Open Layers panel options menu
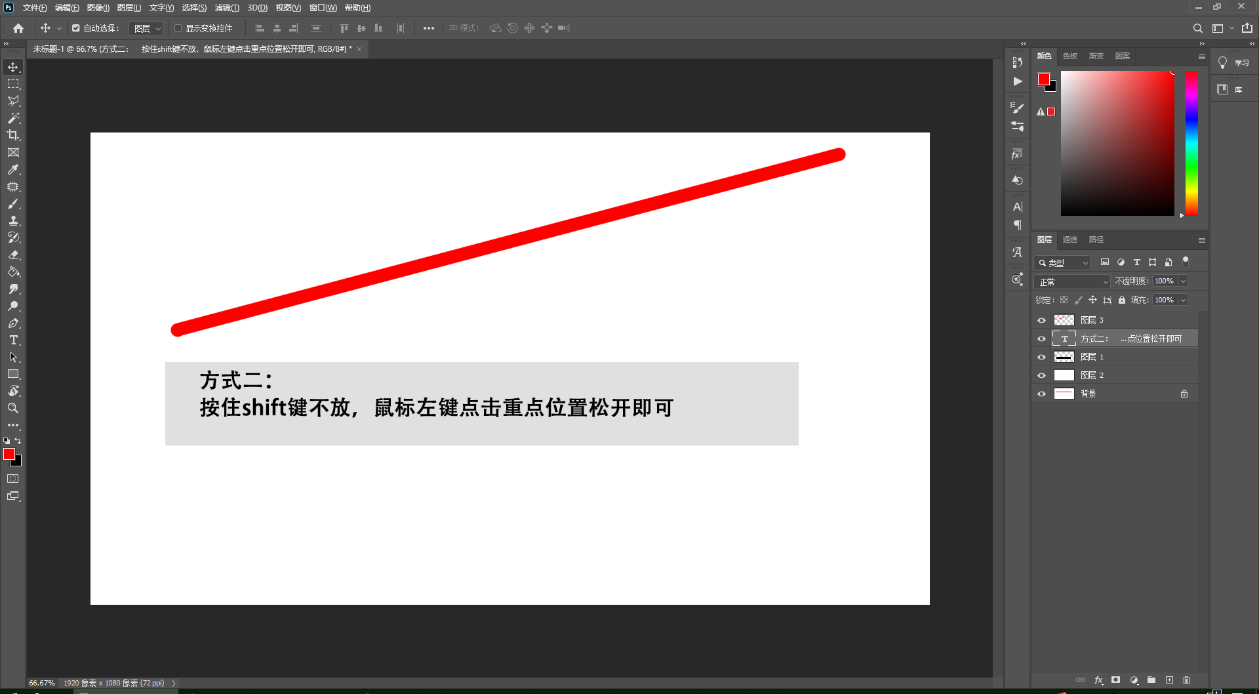Viewport: 1259px width, 694px height. pyautogui.click(x=1201, y=240)
